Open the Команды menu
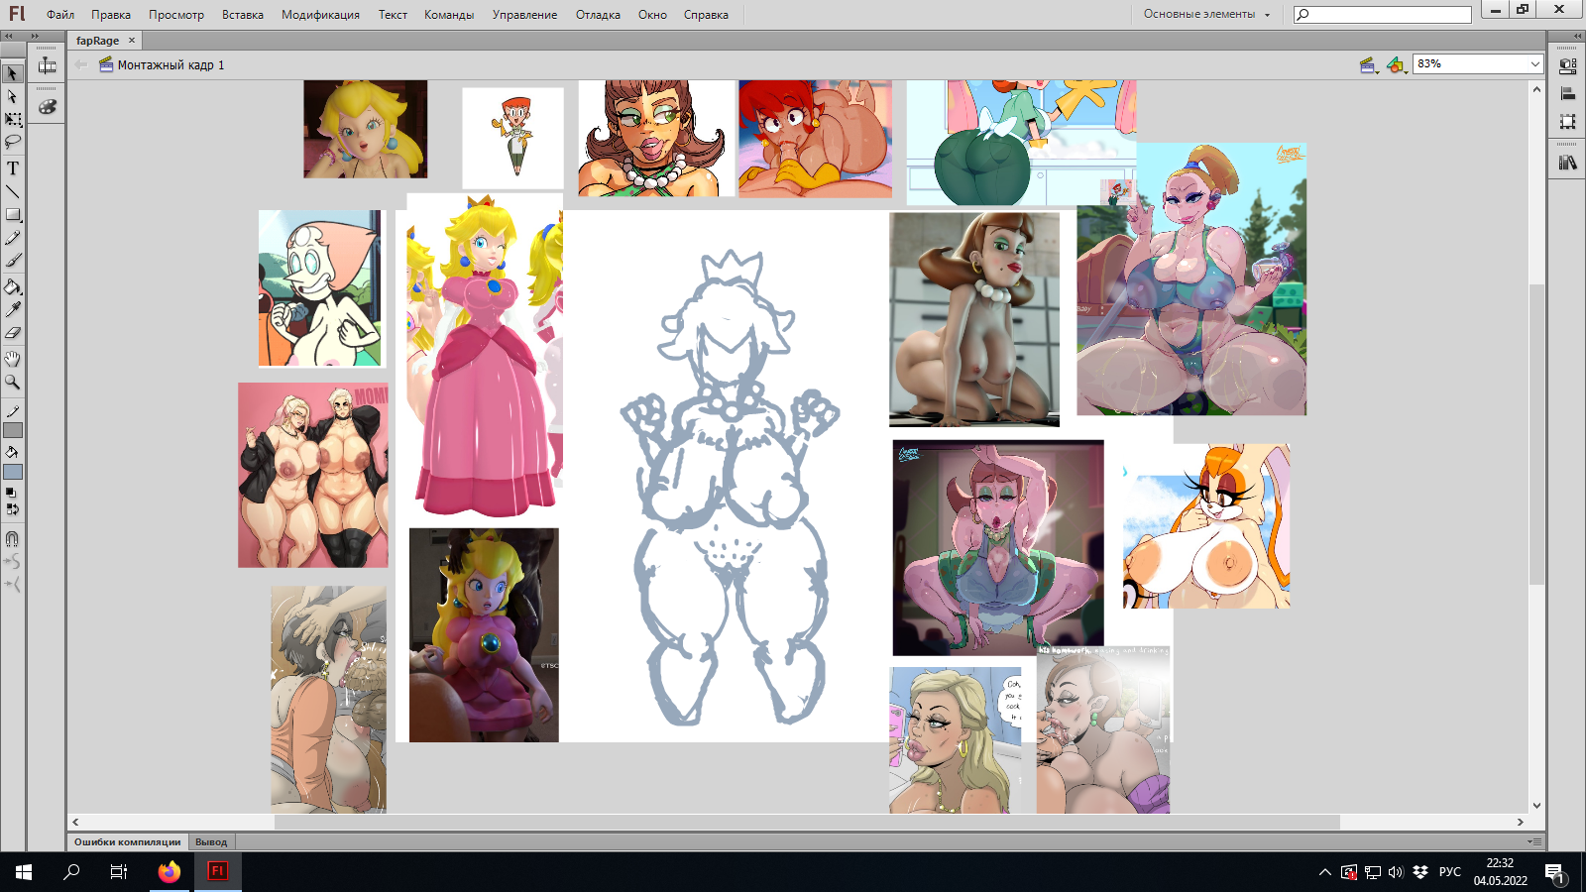Image resolution: width=1586 pixels, height=892 pixels. tap(449, 15)
